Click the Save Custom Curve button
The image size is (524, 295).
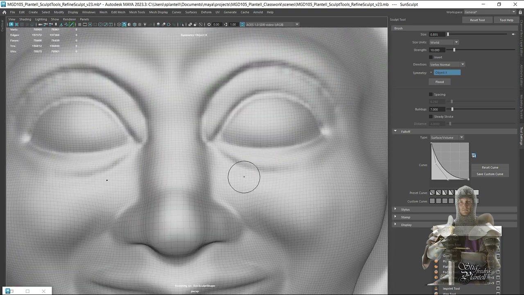[x=490, y=174]
